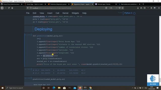
Task: Click the scroll up arrow of the page scrollbar
Action: coord(160,17)
